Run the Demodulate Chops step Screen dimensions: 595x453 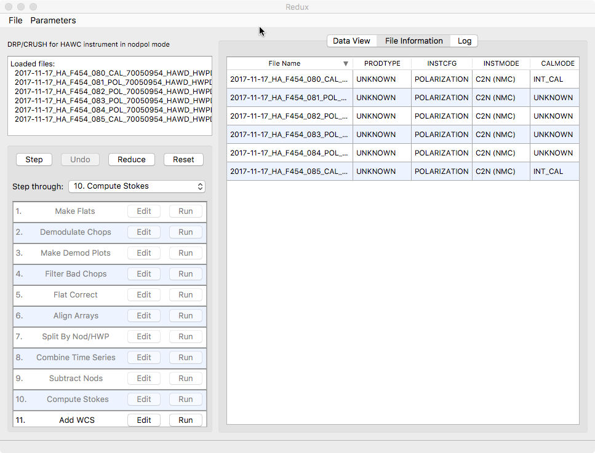pos(186,232)
